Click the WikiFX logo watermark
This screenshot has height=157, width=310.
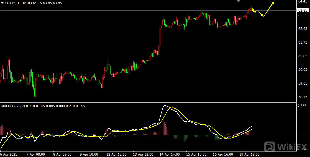(x=285, y=146)
